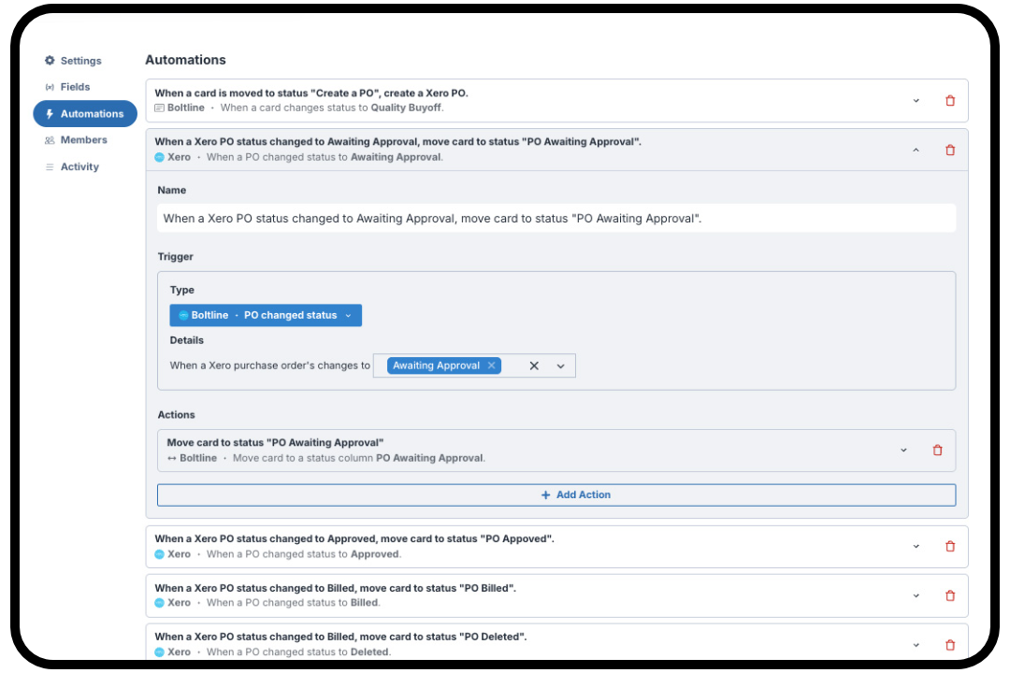1010x673 pixels.
Task: Click the "Quality Buyoff" status text
Action: tap(406, 107)
